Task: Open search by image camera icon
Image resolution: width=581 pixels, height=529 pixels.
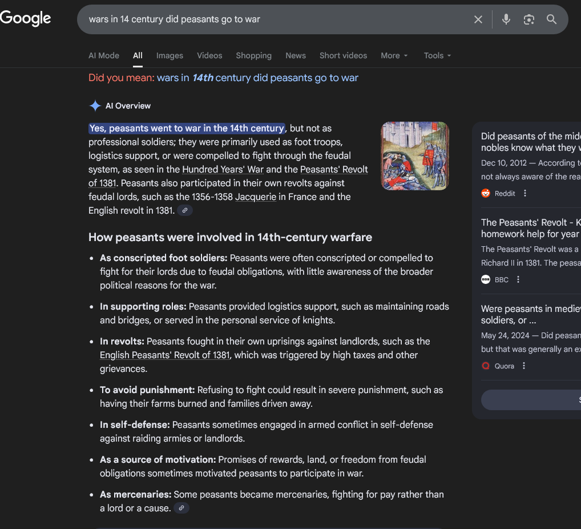Action: click(528, 19)
